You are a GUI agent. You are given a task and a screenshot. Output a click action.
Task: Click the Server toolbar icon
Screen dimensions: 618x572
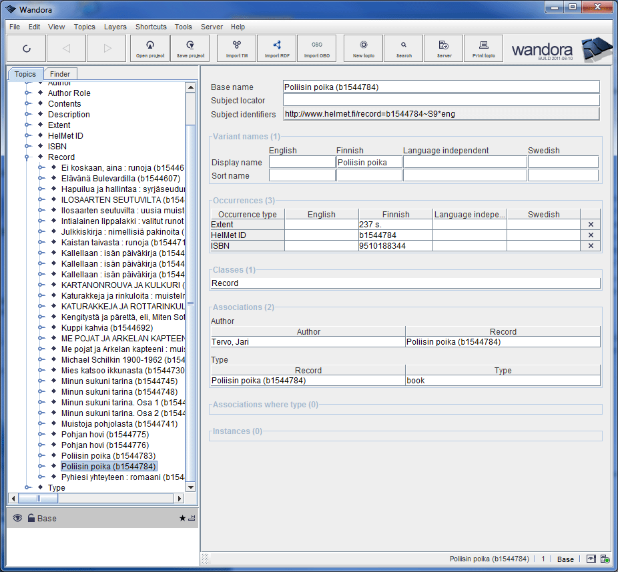pos(444,48)
